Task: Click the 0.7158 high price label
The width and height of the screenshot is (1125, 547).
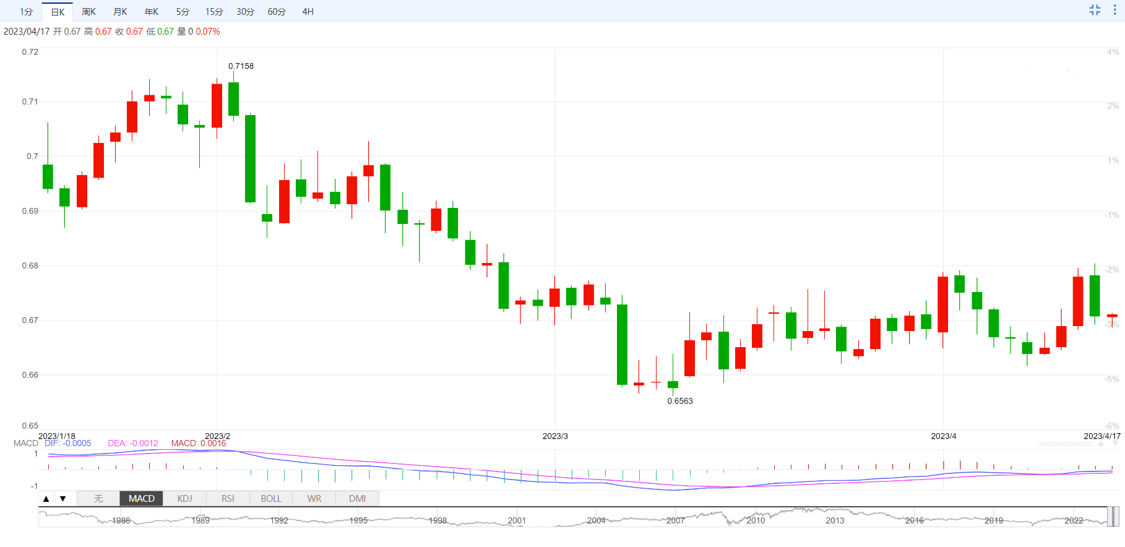Action: (241, 66)
